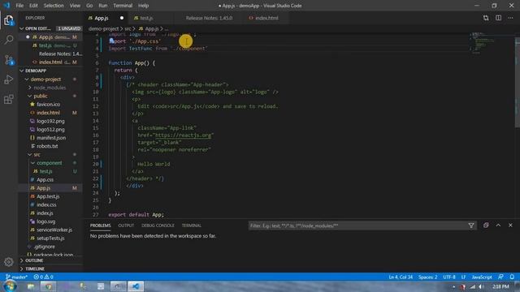The width and height of the screenshot is (520, 292).
Task: Split the editor to the right
Action: [x=498, y=18]
